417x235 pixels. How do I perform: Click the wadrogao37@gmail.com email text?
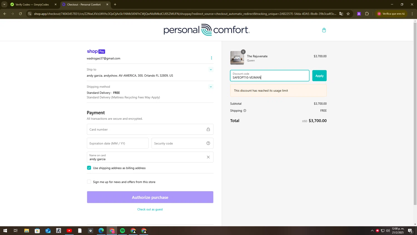point(103,58)
